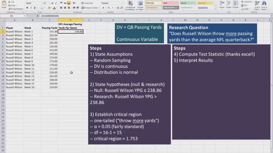Toggle Bottom Align (highlighted)
The width and height of the screenshot is (273, 153).
tap(69, 3)
